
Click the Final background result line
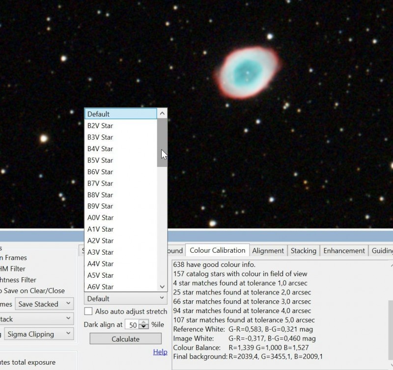click(x=248, y=356)
